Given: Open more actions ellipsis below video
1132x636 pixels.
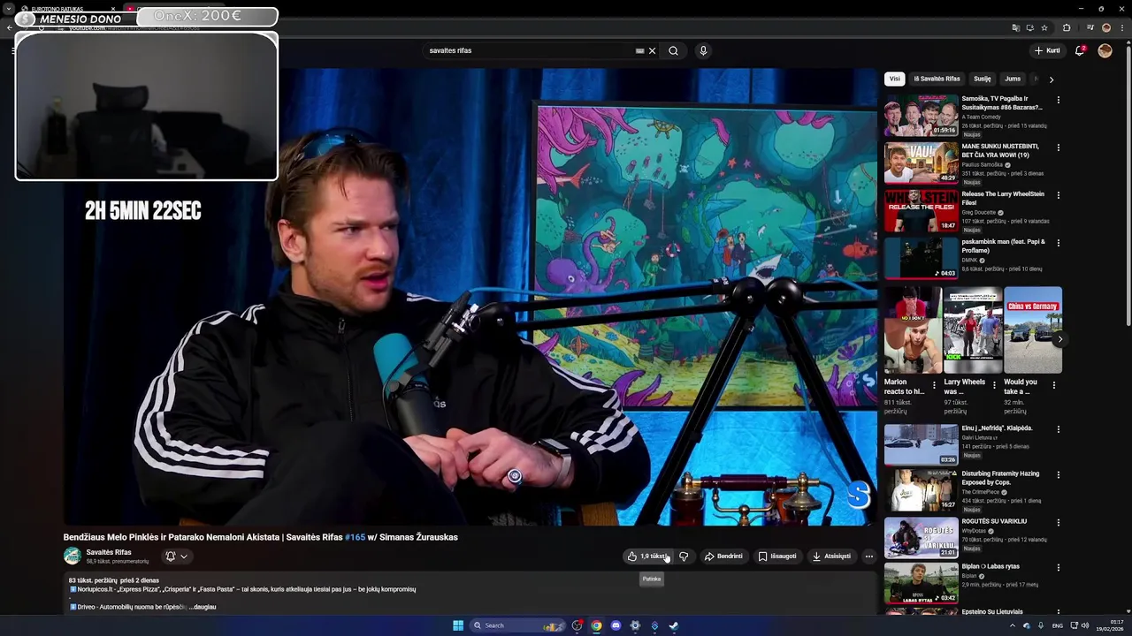Looking at the screenshot, I should (869, 556).
